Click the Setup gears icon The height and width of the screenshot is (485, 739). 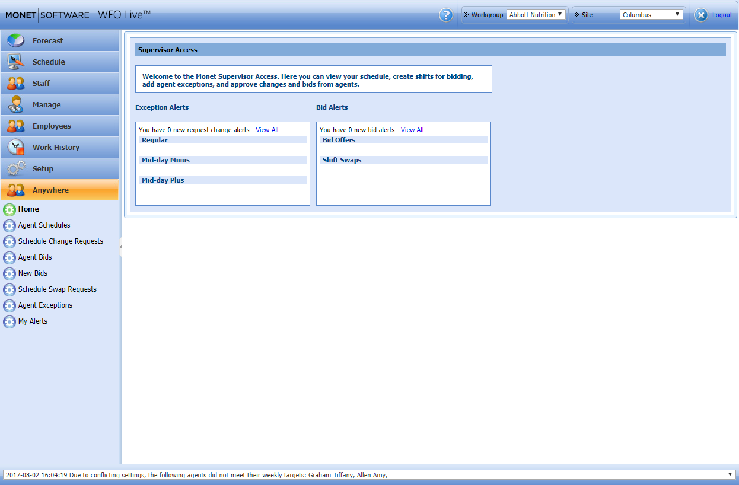pos(16,168)
